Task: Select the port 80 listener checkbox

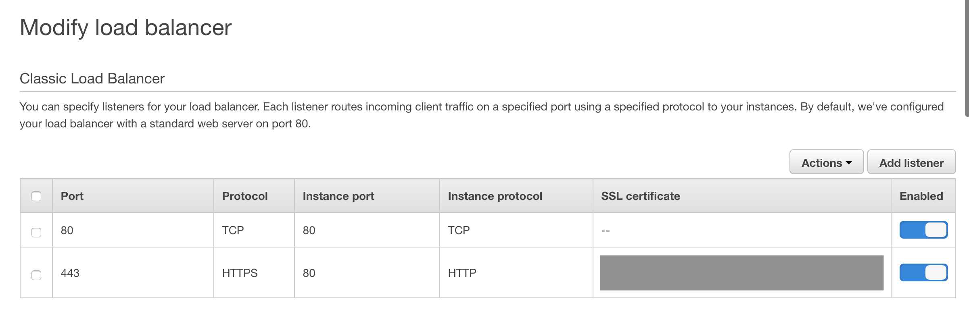Action: point(36,233)
